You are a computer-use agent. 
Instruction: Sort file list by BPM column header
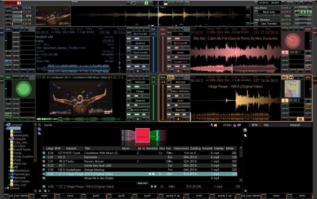point(57,148)
